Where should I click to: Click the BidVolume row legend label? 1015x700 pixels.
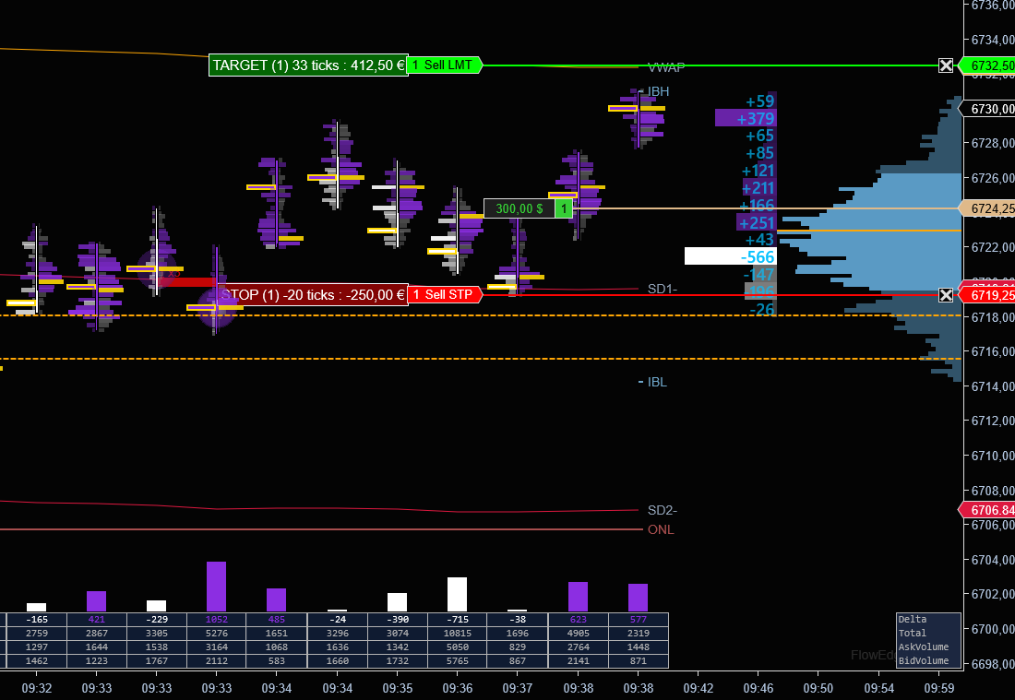[923, 660]
